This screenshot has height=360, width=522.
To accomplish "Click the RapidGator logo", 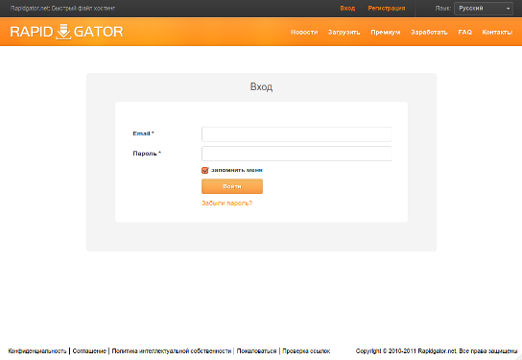I will pos(66,32).
